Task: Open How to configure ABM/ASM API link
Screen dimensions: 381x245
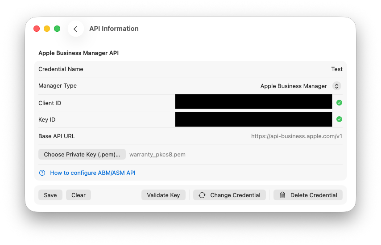Action: click(x=93, y=173)
